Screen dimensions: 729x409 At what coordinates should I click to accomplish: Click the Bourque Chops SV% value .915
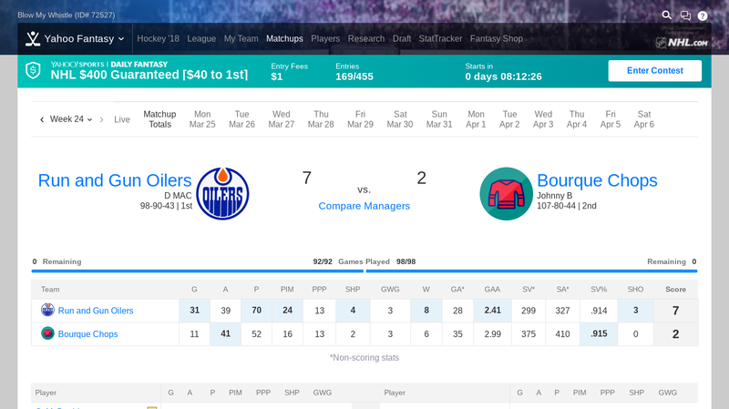tap(599, 333)
